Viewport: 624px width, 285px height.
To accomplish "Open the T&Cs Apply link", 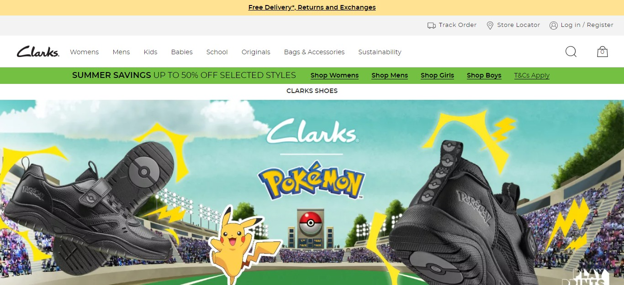I will click(x=532, y=76).
